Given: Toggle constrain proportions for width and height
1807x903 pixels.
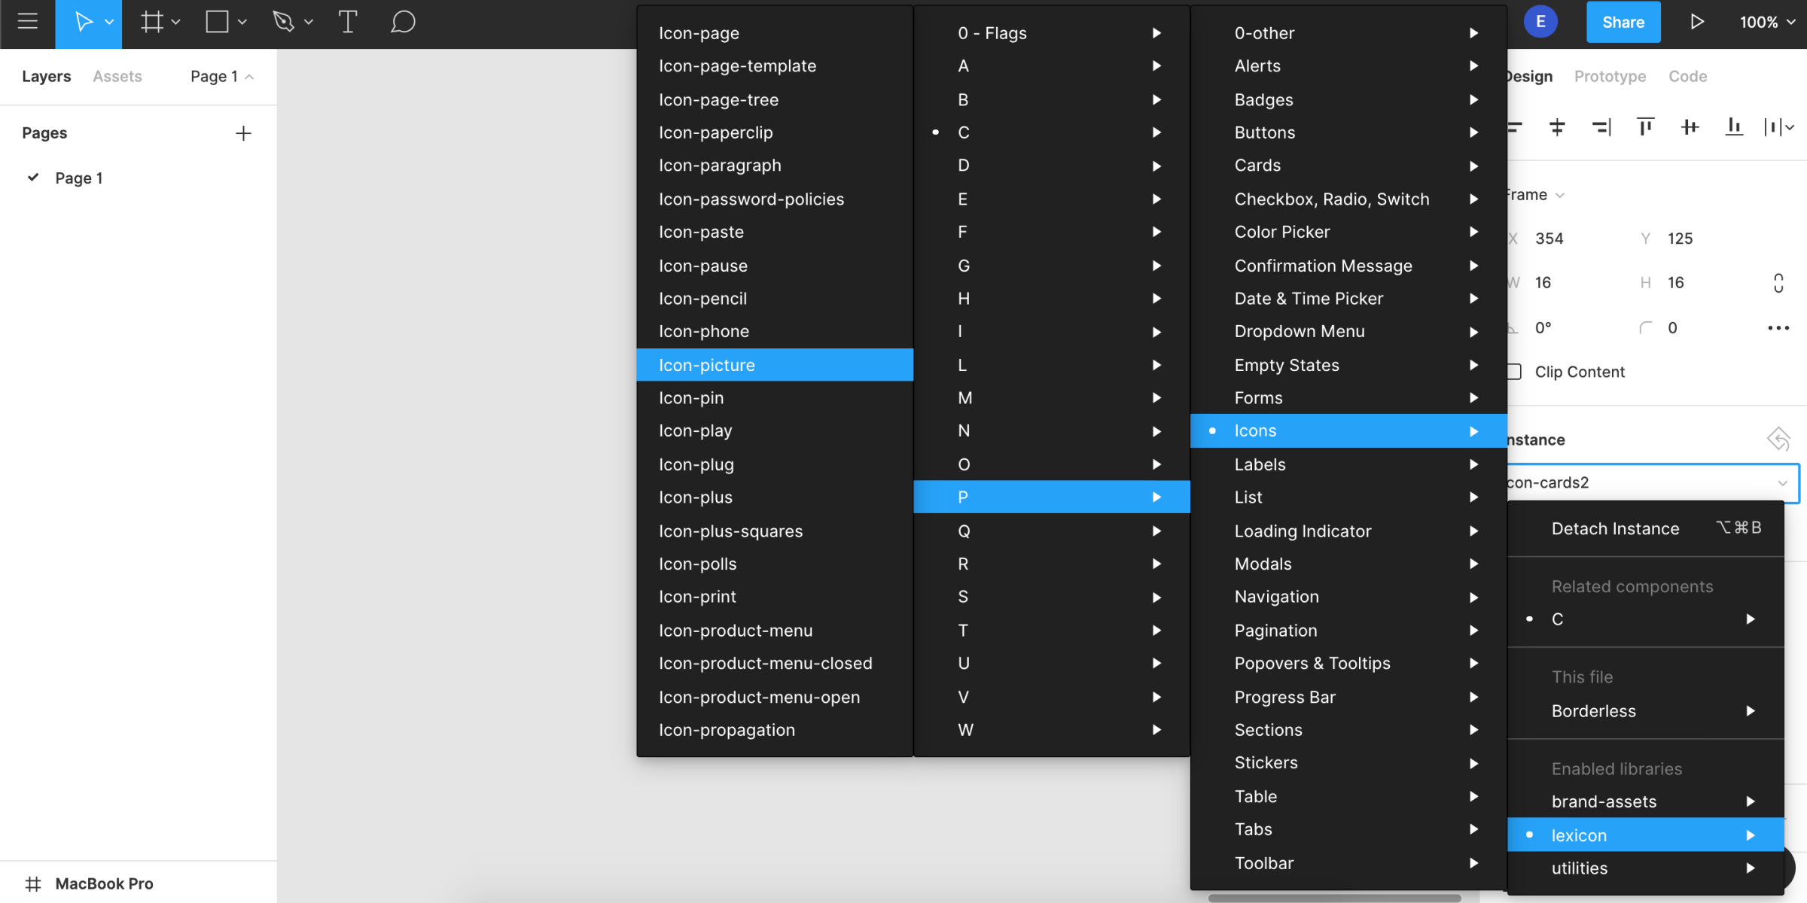Looking at the screenshot, I should coord(1778,282).
